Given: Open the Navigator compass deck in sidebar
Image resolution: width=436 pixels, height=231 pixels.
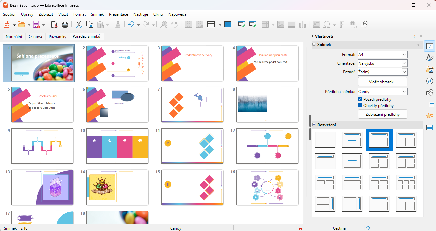Looking at the screenshot, I should tap(430, 81).
